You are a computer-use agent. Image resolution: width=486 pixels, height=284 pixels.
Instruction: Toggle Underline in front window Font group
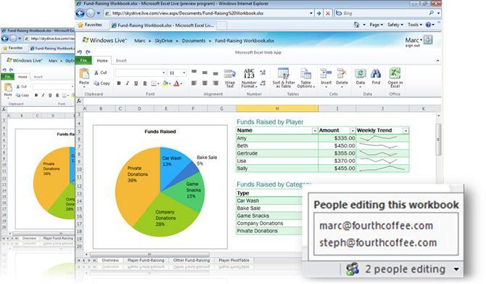pyautogui.click(x=136, y=84)
